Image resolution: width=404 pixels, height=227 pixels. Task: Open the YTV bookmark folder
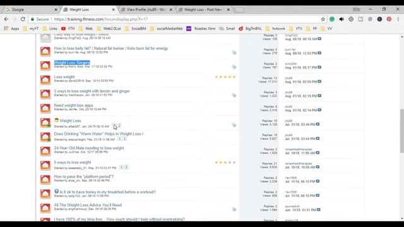(x=296, y=28)
